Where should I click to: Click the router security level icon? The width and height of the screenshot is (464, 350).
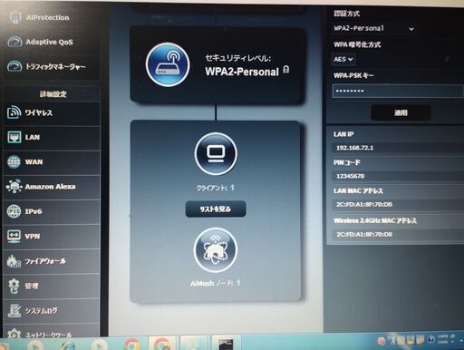click(168, 64)
